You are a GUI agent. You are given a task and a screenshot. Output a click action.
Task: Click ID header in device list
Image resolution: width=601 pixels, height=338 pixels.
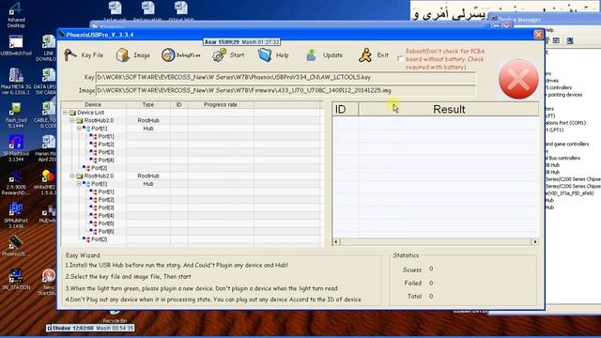click(x=179, y=104)
